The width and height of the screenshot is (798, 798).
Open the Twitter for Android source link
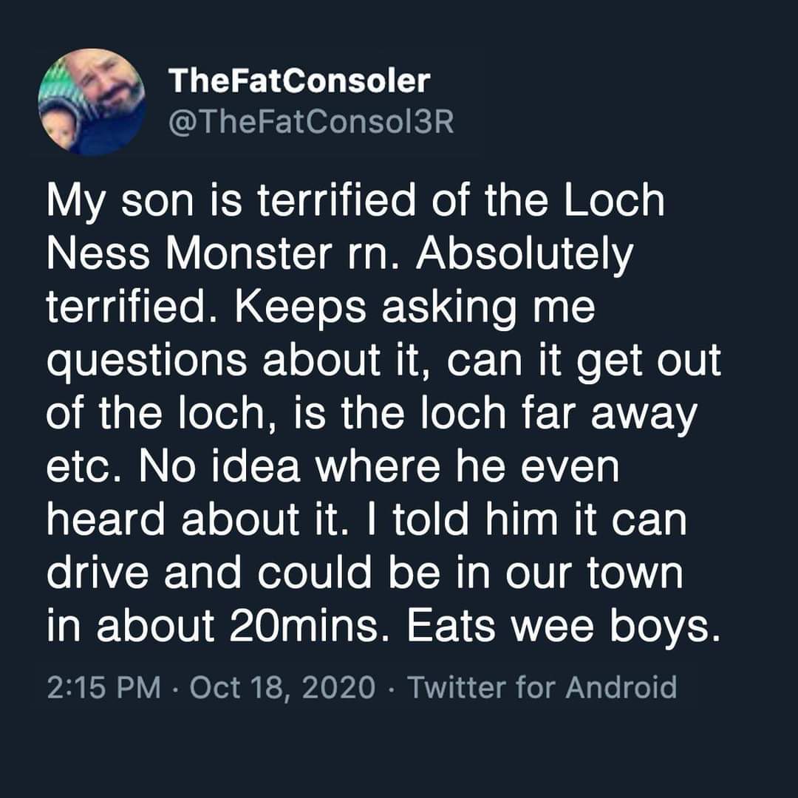click(542, 688)
